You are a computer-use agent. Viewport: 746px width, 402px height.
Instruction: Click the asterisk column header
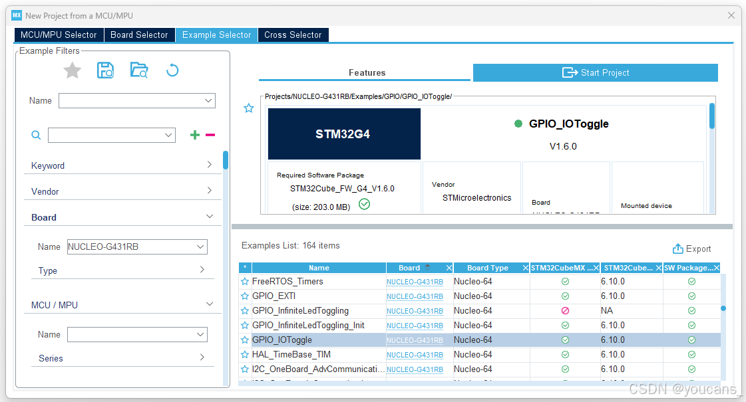click(x=244, y=268)
